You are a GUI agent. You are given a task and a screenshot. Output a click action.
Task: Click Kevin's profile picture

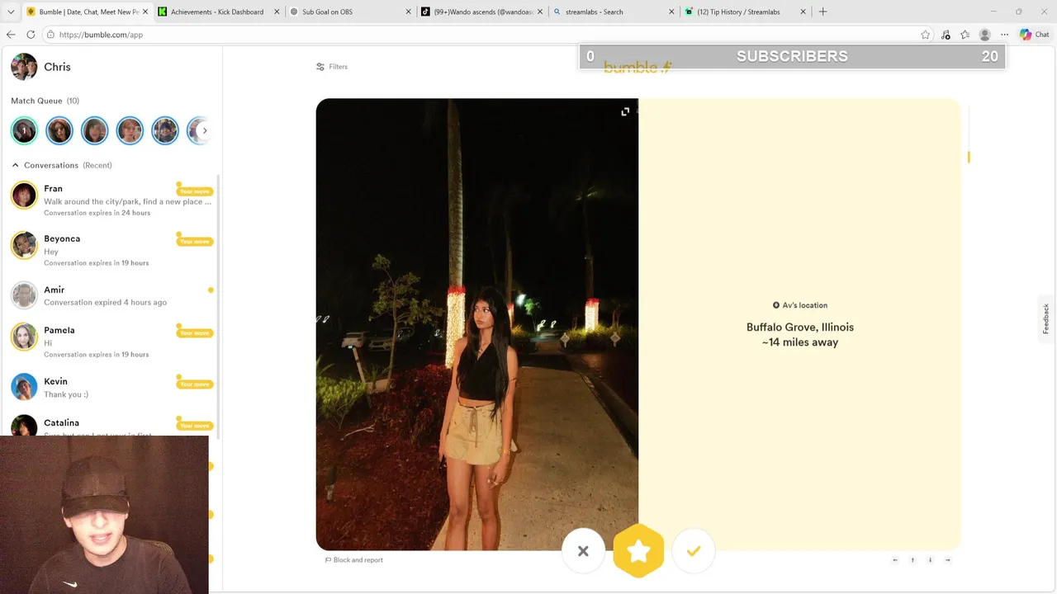pos(24,387)
